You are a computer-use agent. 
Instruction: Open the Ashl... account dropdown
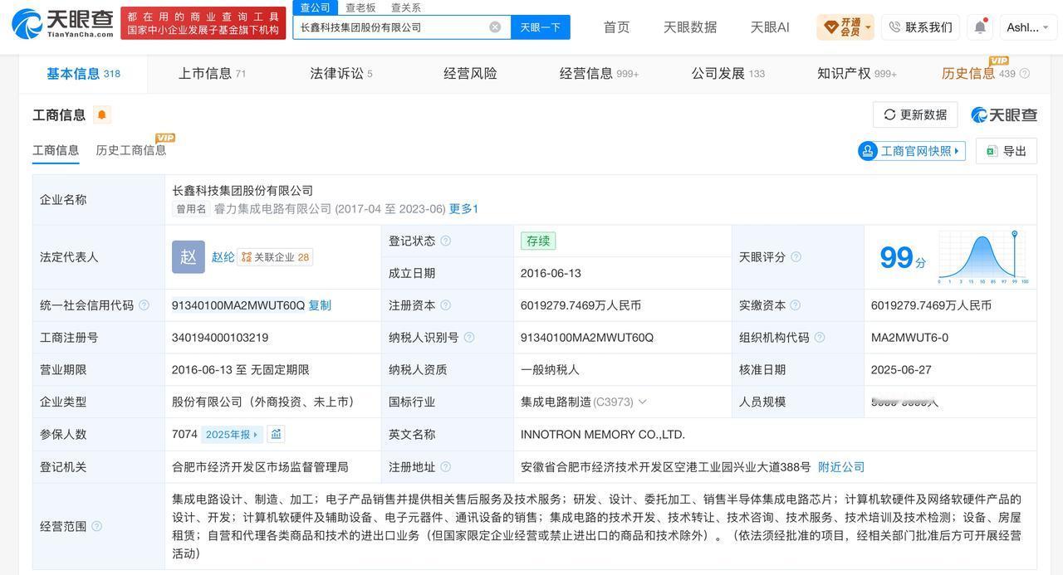(1028, 27)
